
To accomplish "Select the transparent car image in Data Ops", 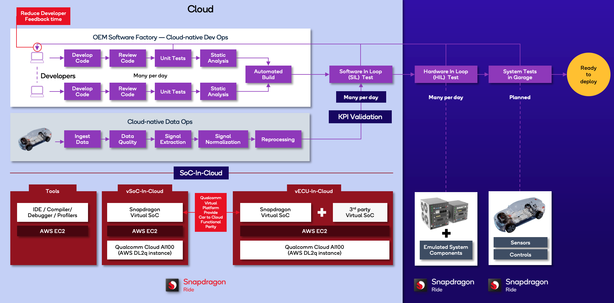I will coord(35,139).
